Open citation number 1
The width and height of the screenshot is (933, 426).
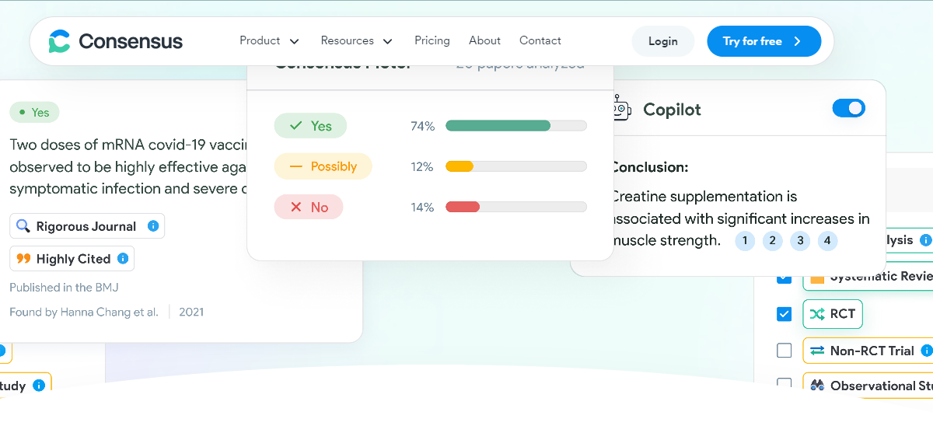coord(744,241)
